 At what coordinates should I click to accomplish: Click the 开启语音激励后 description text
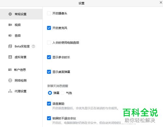85,108
